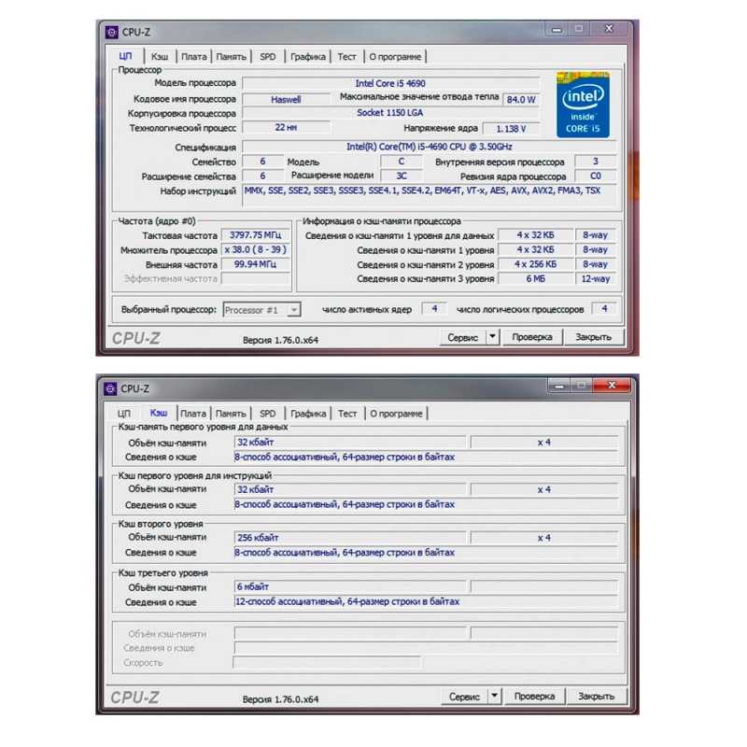Minimize the top CPU-Z window
Viewport: 747px width, 747px height.
(557, 29)
